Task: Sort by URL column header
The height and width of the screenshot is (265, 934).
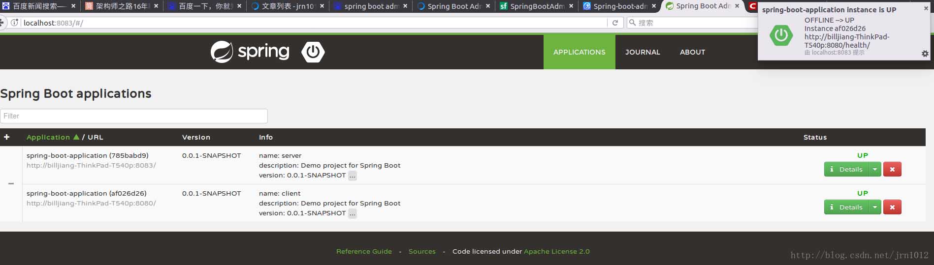Action: click(96, 137)
